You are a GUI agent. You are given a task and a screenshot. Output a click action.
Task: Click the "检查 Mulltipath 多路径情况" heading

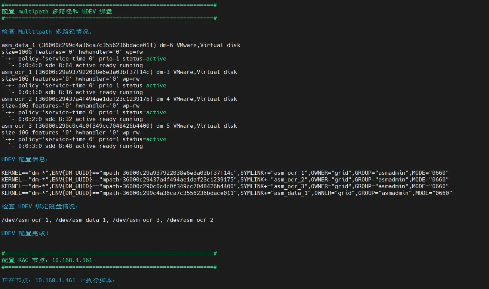click(47, 32)
